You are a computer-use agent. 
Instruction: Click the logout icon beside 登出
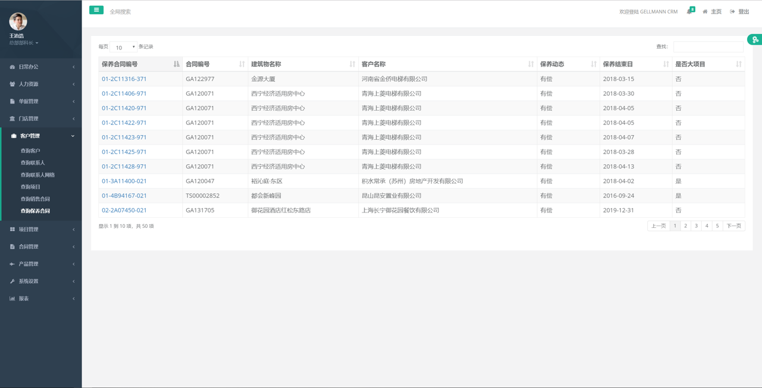point(731,11)
